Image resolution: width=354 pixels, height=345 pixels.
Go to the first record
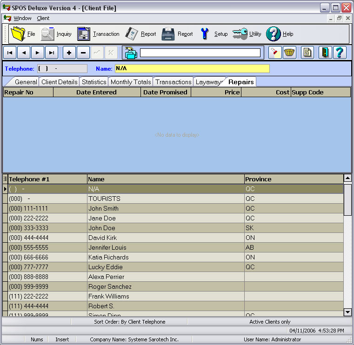click(x=10, y=53)
